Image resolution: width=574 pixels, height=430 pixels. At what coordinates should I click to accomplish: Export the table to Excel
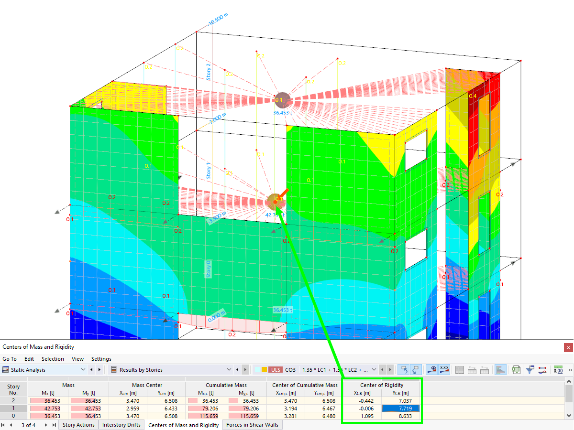(516, 369)
